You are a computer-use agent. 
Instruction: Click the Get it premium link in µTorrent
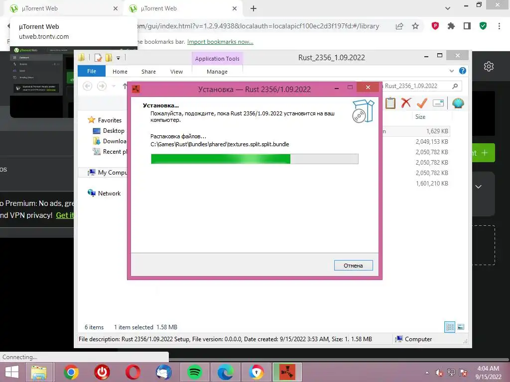pos(65,215)
